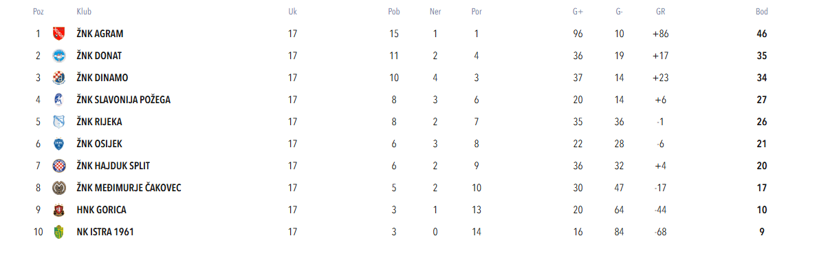819x258 pixels.
Task: Click the ŽNK Agram club crest
Action: click(x=58, y=34)
